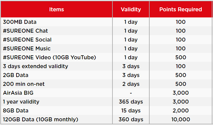Click the Validity column header
This screenshot has height=125, width=213.
pos(131,9)
